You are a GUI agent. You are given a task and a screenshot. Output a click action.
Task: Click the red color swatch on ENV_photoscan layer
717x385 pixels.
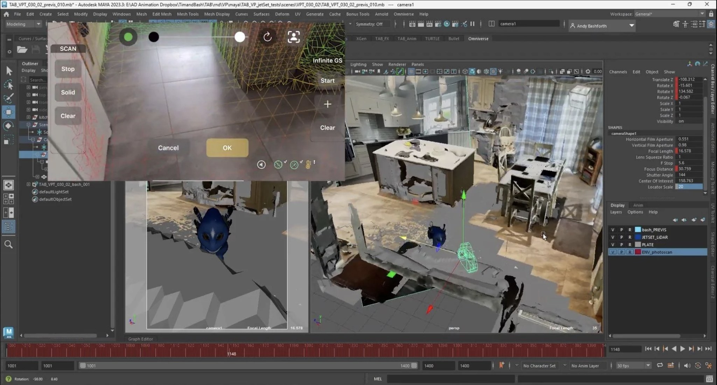(638, 252)
